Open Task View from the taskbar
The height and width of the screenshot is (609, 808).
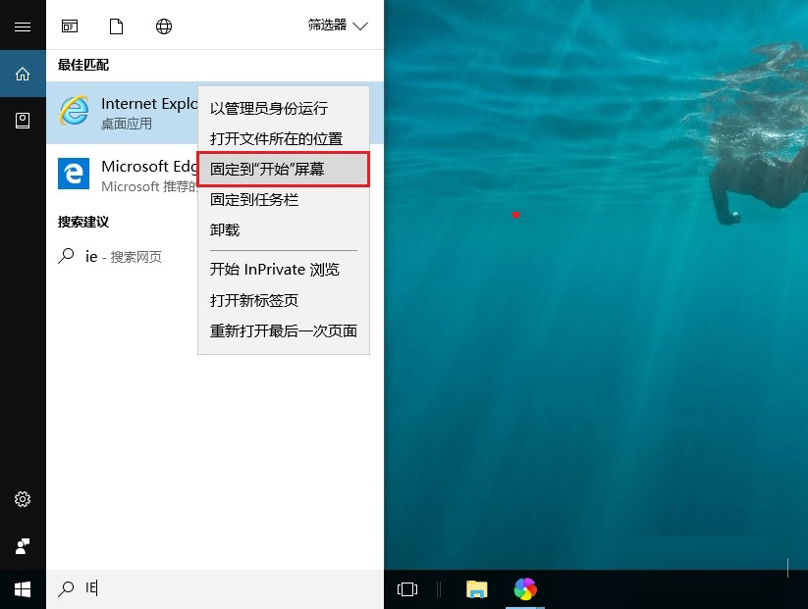[406, 588]
